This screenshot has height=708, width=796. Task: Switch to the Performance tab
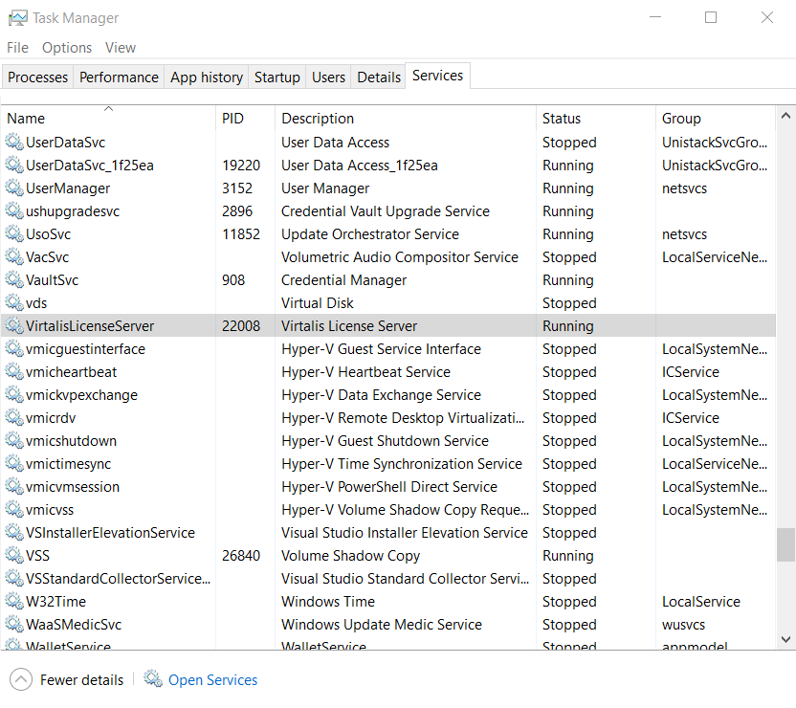coord(119,77)
